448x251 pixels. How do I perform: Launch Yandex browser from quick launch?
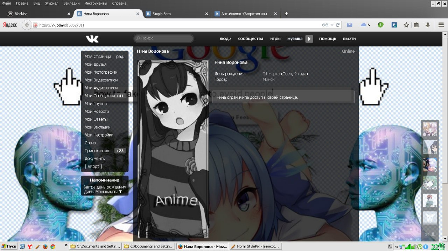(30, 246)
